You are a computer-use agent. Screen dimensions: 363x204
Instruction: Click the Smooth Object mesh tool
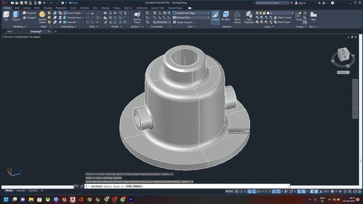[42, 18]
